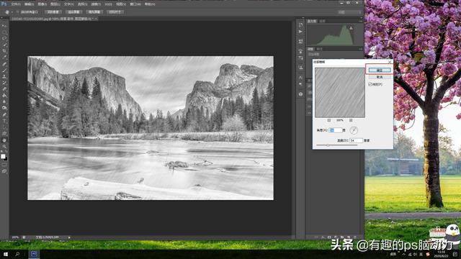Toggle Quick Mask mode
Screen dimensions: 461x259
4,165
